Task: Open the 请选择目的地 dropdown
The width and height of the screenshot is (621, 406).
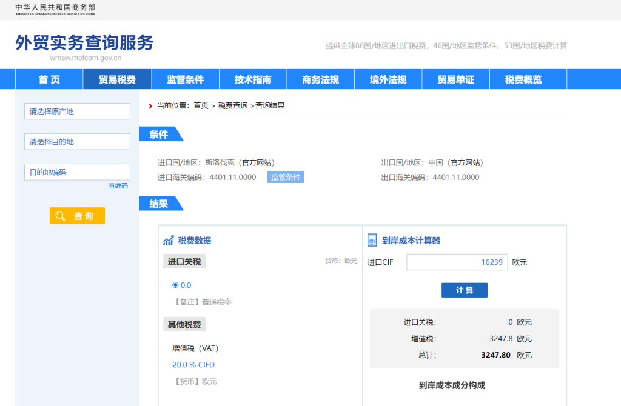Action: tap(77, 142)
